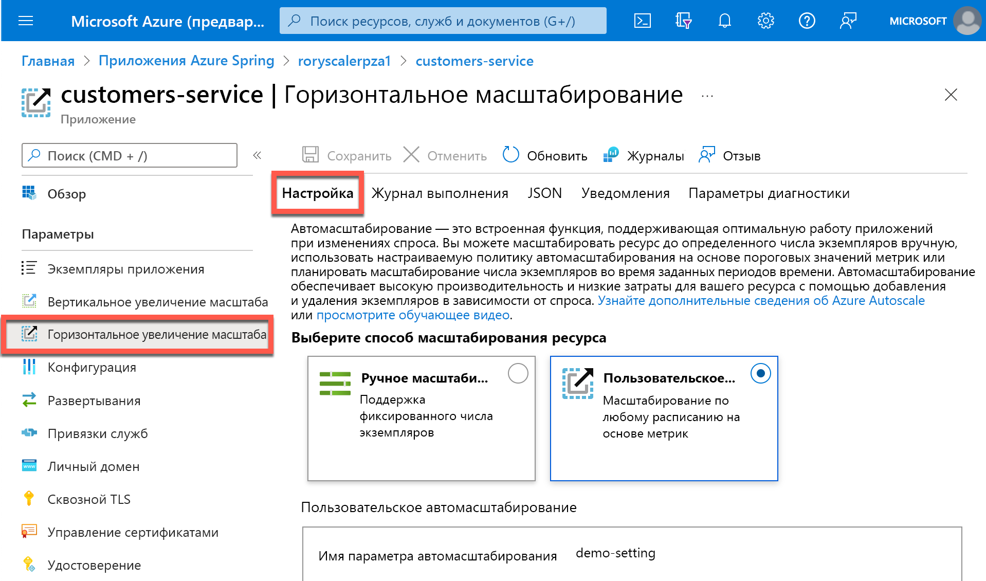Click the customers-service app resource icon
The height and width of the screenshot is (581, 986).
click(36, 102)
